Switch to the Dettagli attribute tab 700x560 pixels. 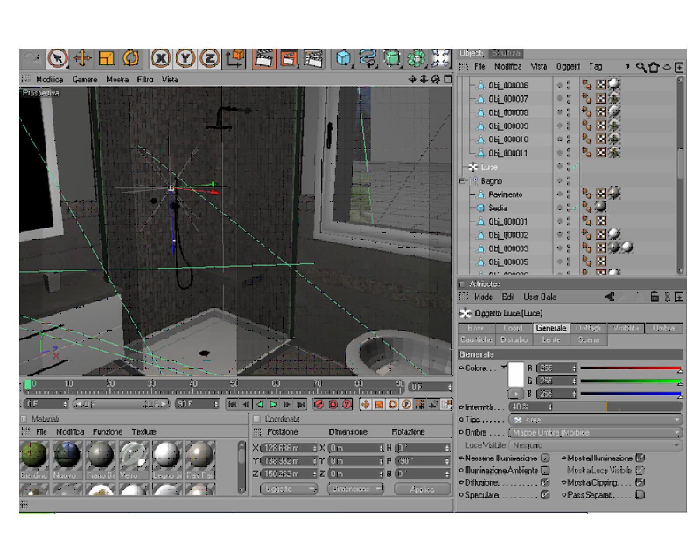point(588,328)
